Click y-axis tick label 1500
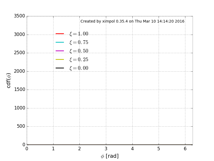Image resolution: width=214 pixels, height=161 pixels. click(20, 90)
